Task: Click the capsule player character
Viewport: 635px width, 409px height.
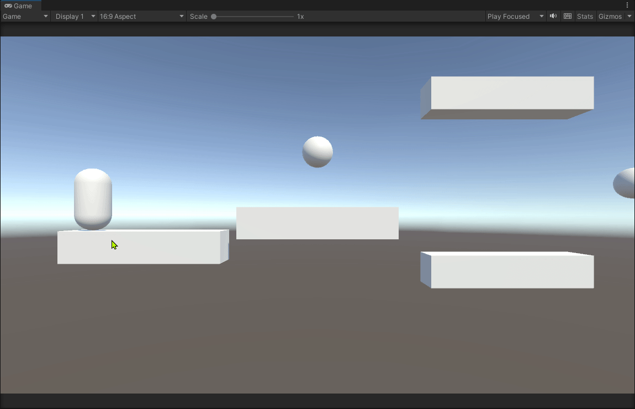Action: pyautogui.click(x=93, y=199)
